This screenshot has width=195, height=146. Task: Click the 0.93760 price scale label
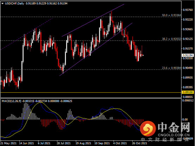pyautogui.click(x=188, y=10)
